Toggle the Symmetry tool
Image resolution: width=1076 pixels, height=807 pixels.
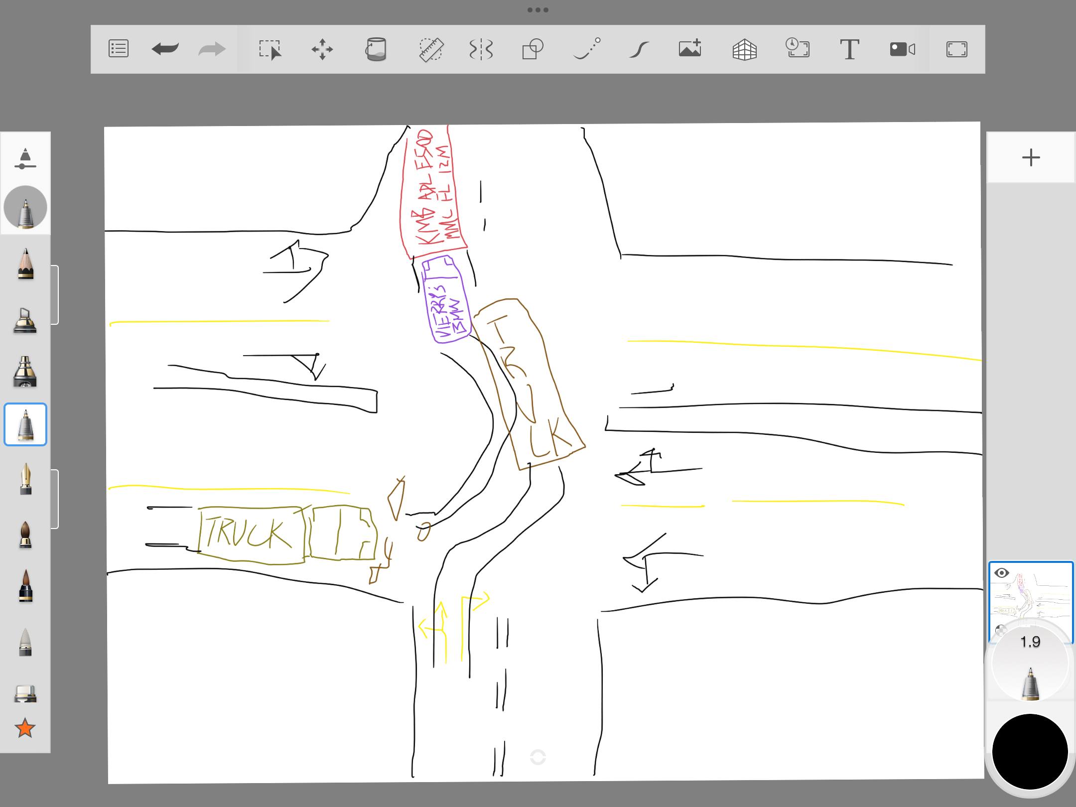click(481, 49)
